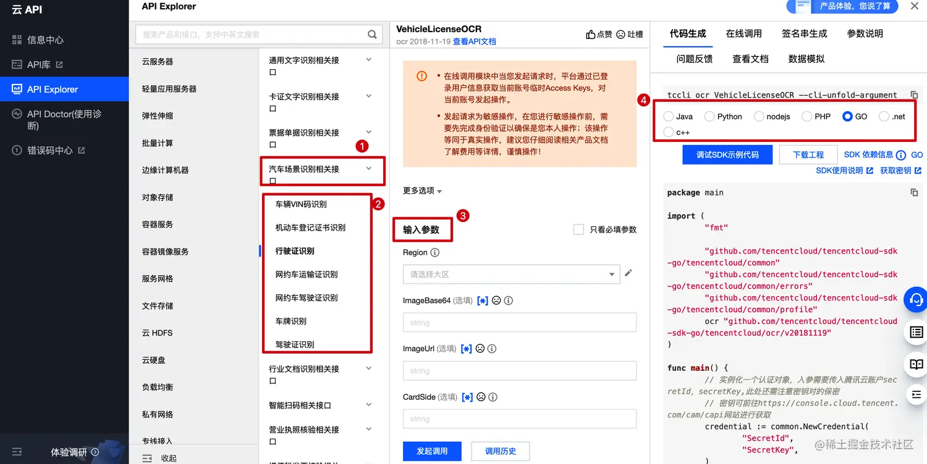Open 错误码中心 sidebar entry
927x464 pixels.
pos(48,151)
